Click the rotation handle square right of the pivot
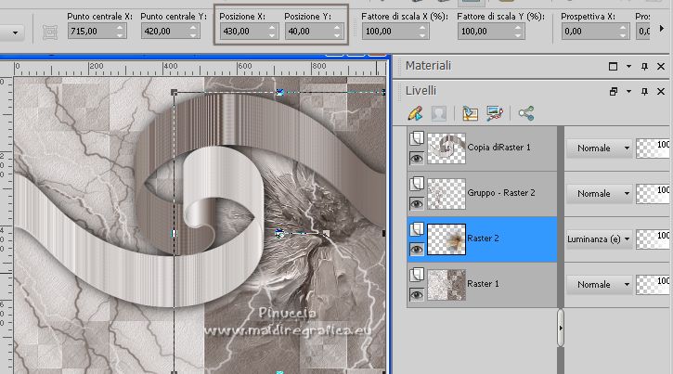 [x=326, y=233]
